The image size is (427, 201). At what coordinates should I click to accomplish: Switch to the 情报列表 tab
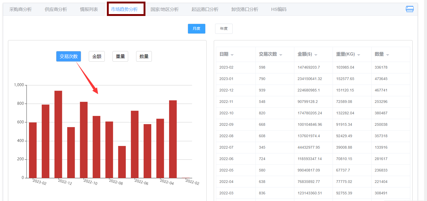click(89, 9)
